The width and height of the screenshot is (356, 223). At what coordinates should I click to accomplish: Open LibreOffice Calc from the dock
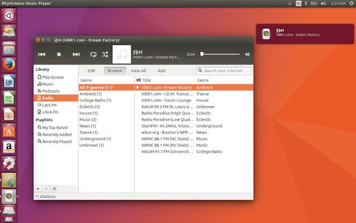[9, 98]
